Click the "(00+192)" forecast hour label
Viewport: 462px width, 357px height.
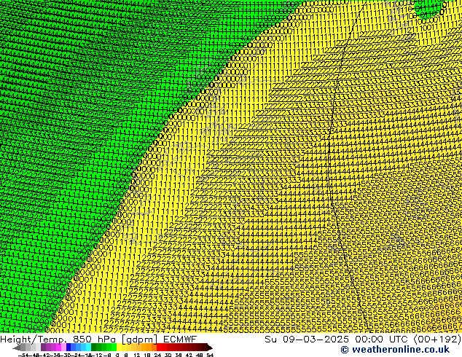pos(437,340)
